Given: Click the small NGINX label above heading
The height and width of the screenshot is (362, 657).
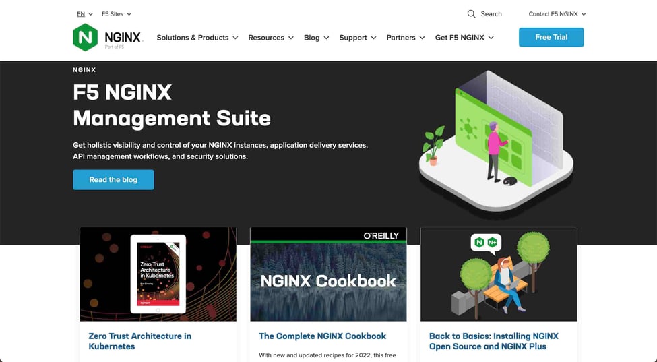Looking at the screenshot, I should click(84, 70).
